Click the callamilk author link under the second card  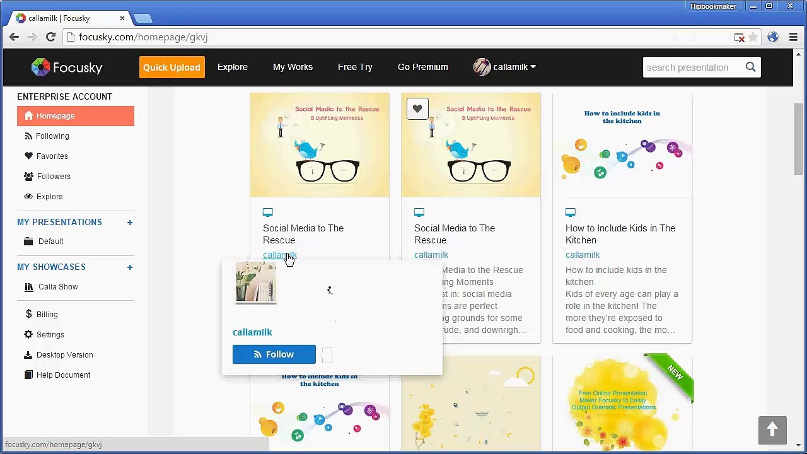click(x=431, y=255)
